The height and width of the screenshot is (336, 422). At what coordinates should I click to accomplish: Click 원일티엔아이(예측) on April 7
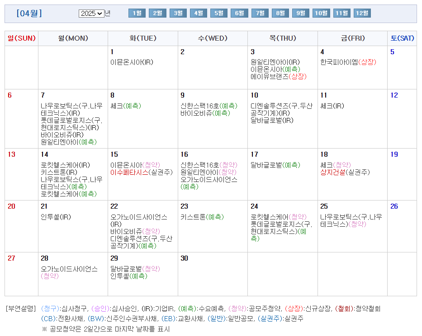(x=69, y=142)
